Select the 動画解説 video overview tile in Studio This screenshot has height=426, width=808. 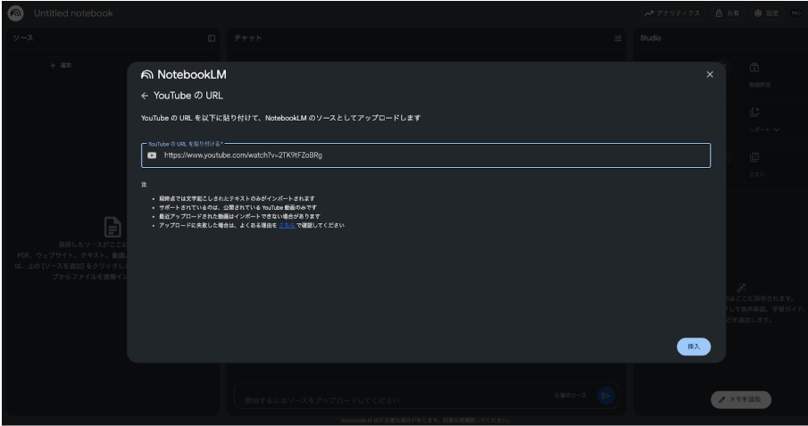754,72
